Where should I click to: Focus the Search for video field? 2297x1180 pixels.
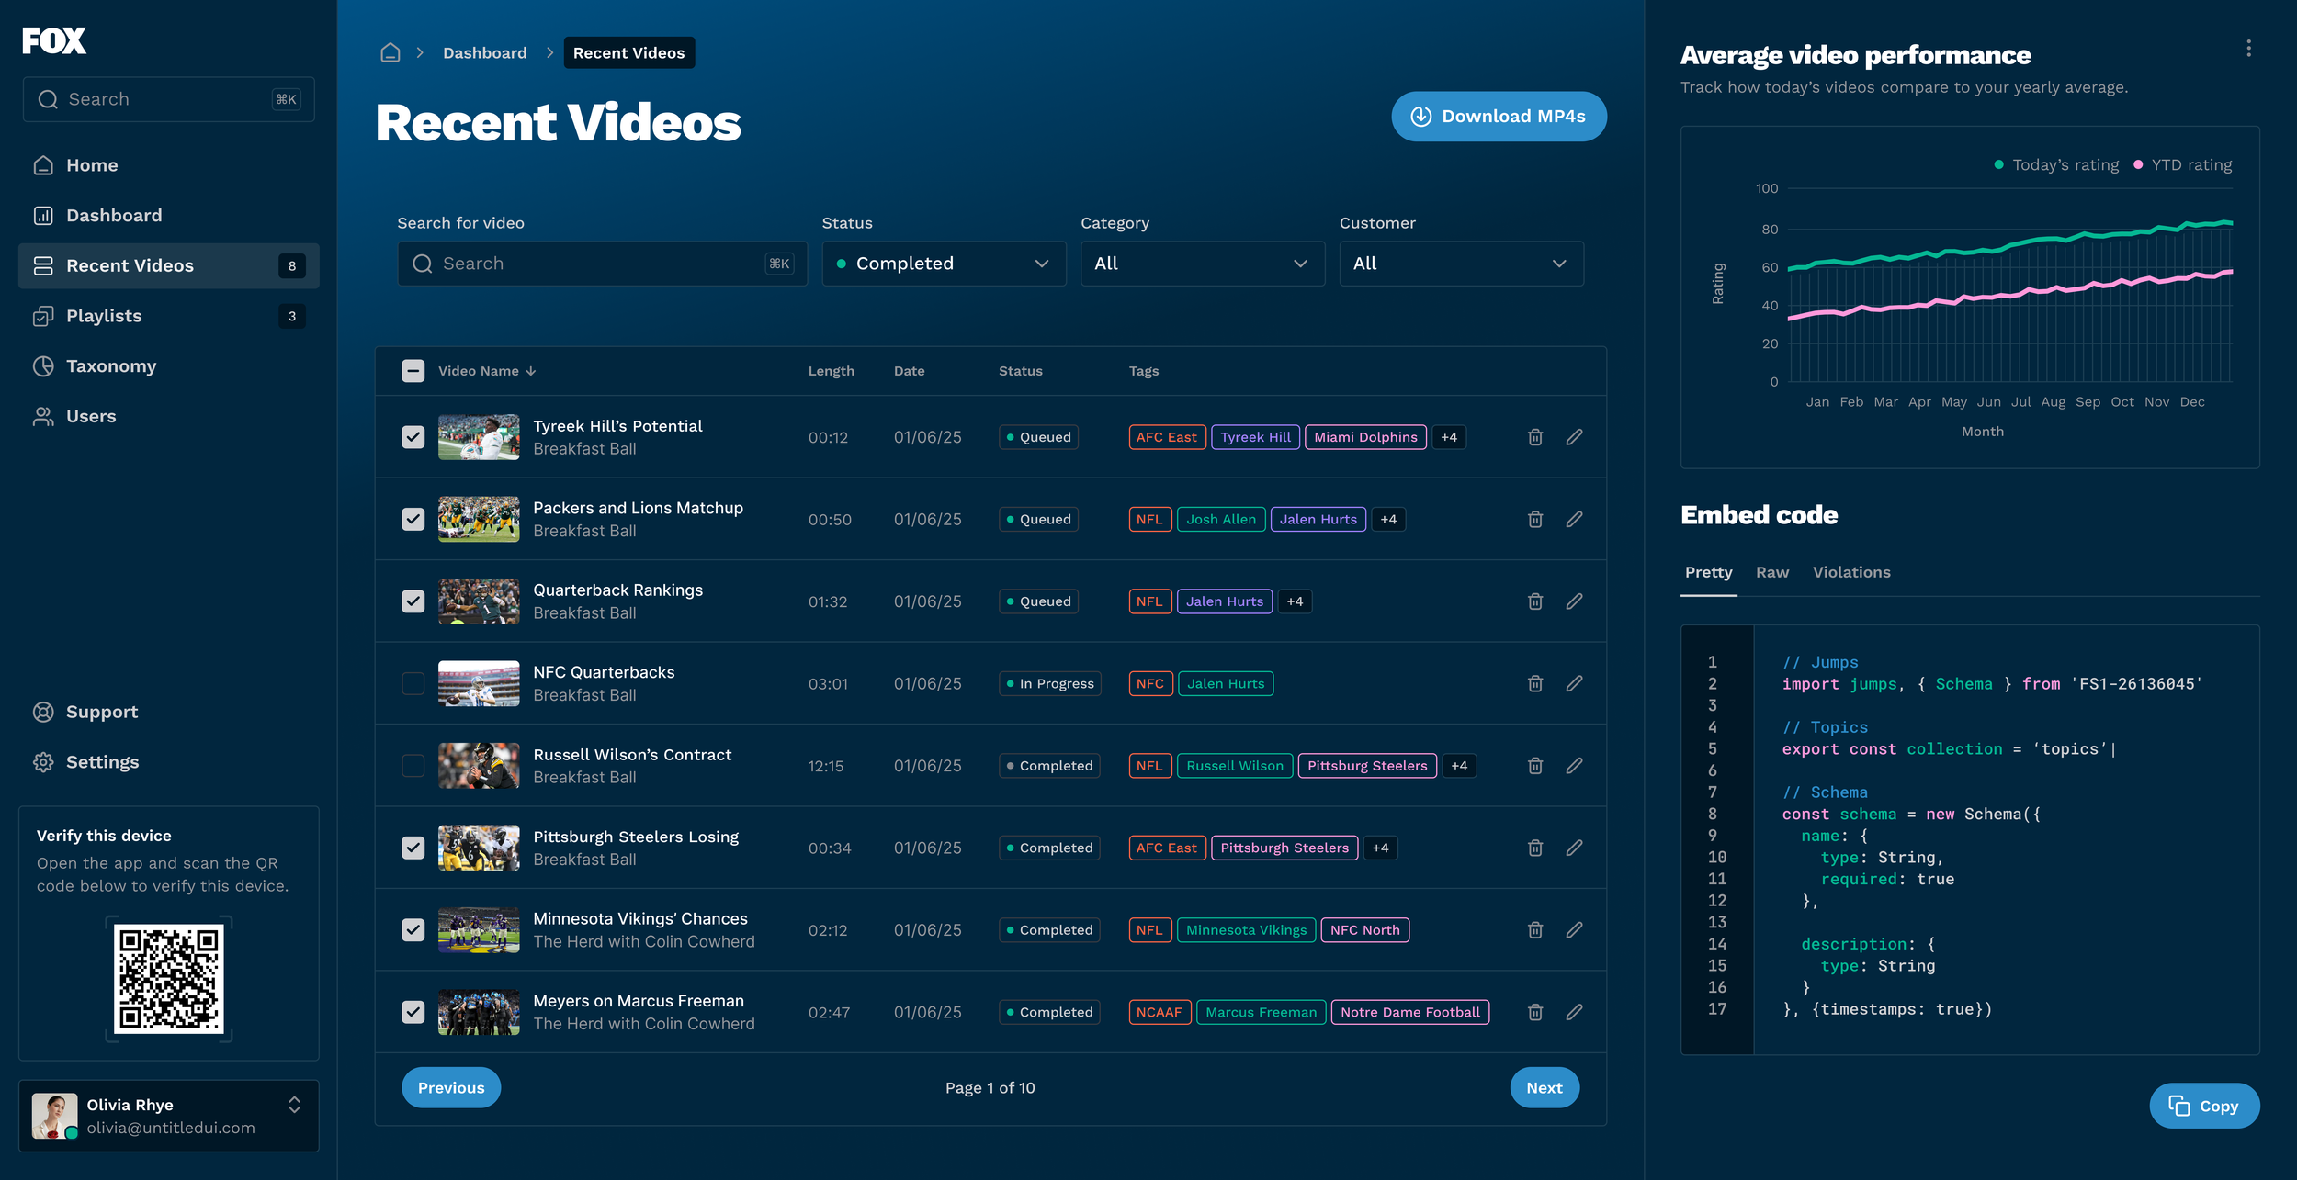tap(603, 264)
